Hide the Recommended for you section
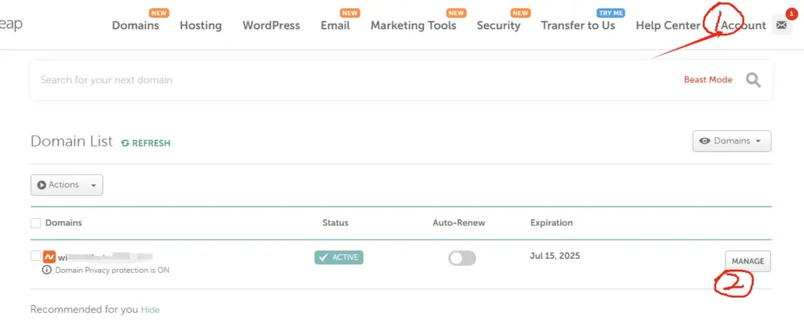This screenshot has width=804, height=323. [150, 310]
